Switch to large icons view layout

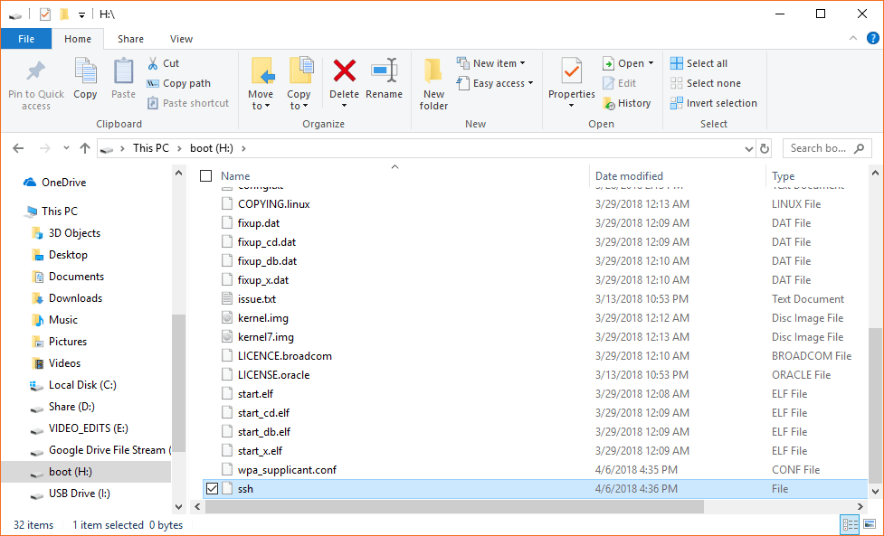[870, 525]
